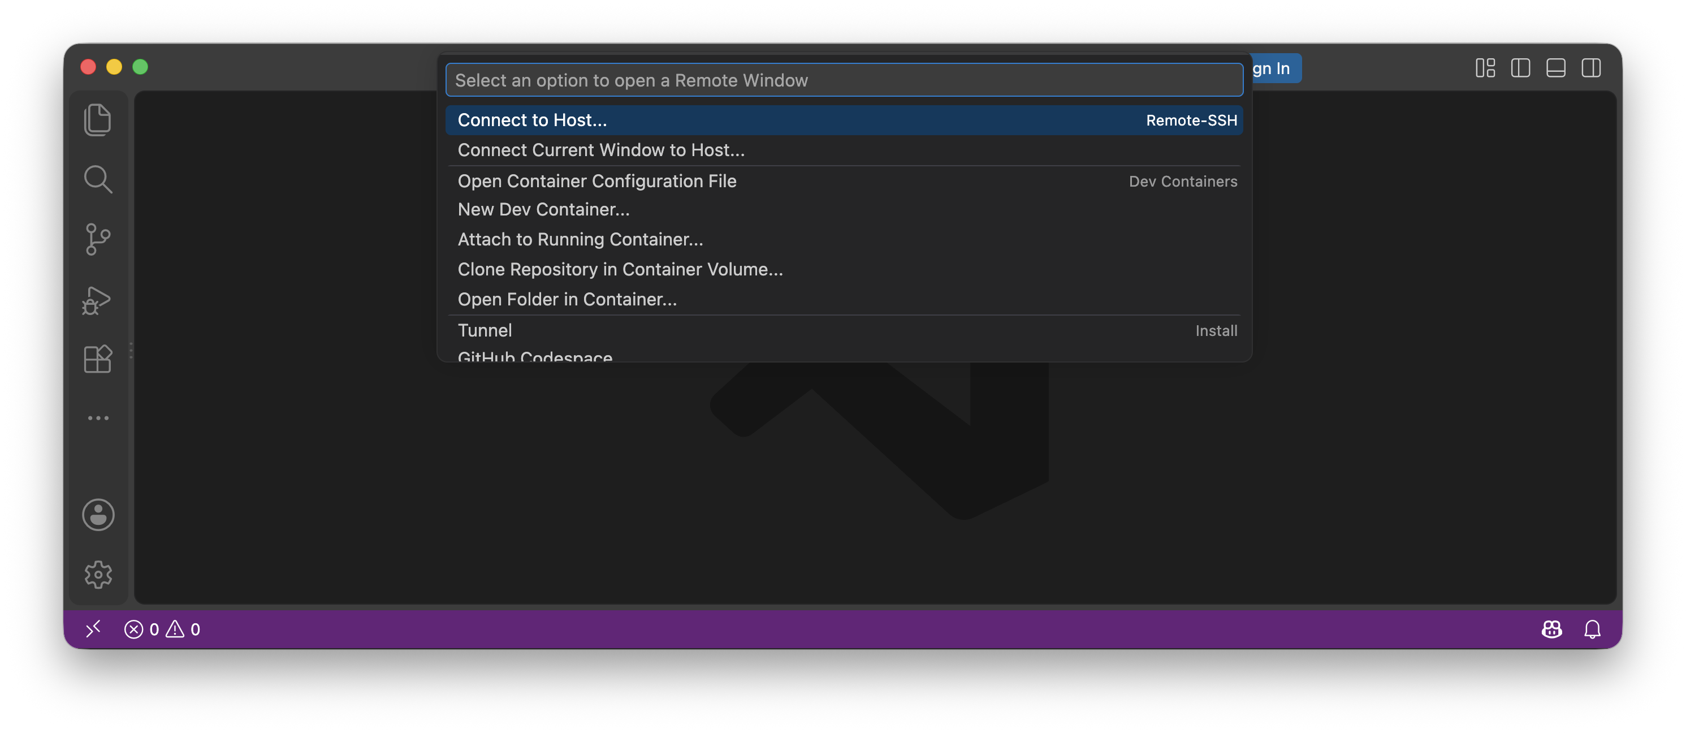This screenshot has width=1686, height=733.
Task: Toggle secondary side bar visibility
Action: coord(1590,68)
